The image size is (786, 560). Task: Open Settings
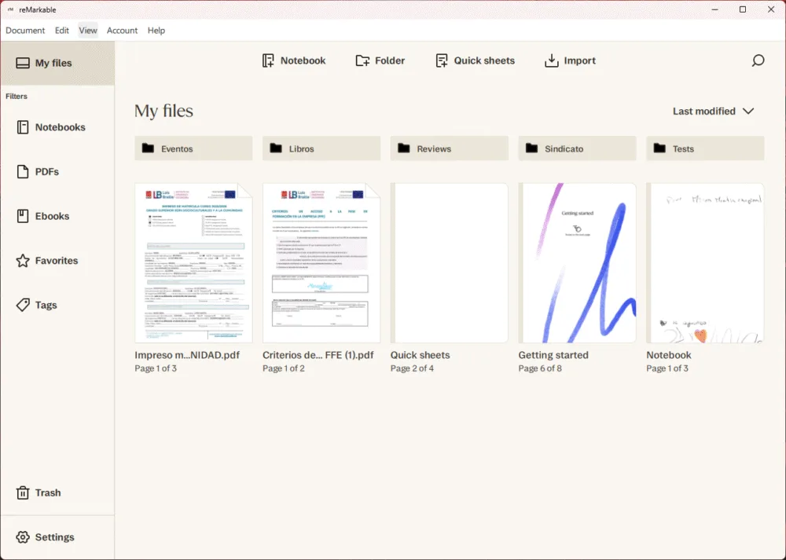coord(57,537)
